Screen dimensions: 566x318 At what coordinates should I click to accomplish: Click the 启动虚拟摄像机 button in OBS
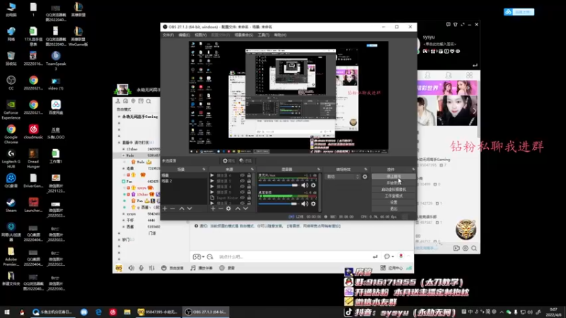[393, 189]
